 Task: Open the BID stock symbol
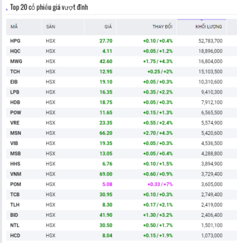click(x=14, y=215)
